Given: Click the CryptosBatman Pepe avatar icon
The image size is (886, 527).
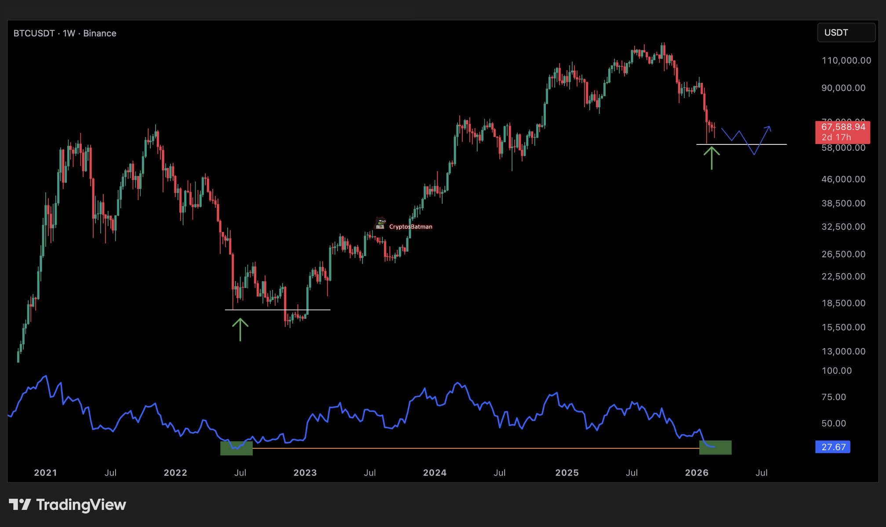Looking at the screenshot, I should point(380,224).
